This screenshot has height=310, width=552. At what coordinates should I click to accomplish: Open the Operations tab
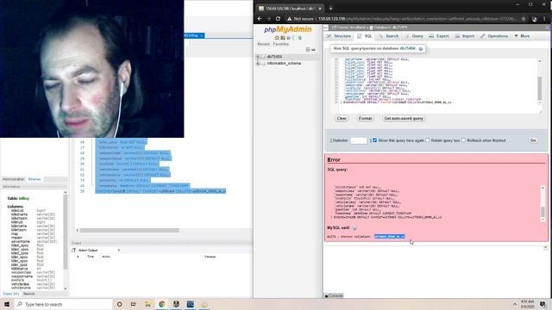(494, 36)
